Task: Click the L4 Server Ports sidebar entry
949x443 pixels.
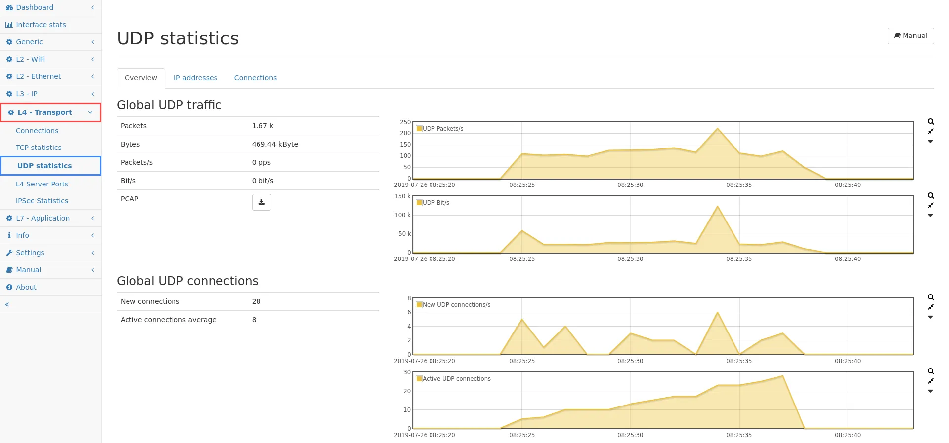Action: [42, 184]
